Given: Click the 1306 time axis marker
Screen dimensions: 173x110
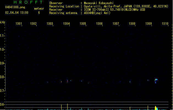Looking at the screenshot, I should point(99,24).
